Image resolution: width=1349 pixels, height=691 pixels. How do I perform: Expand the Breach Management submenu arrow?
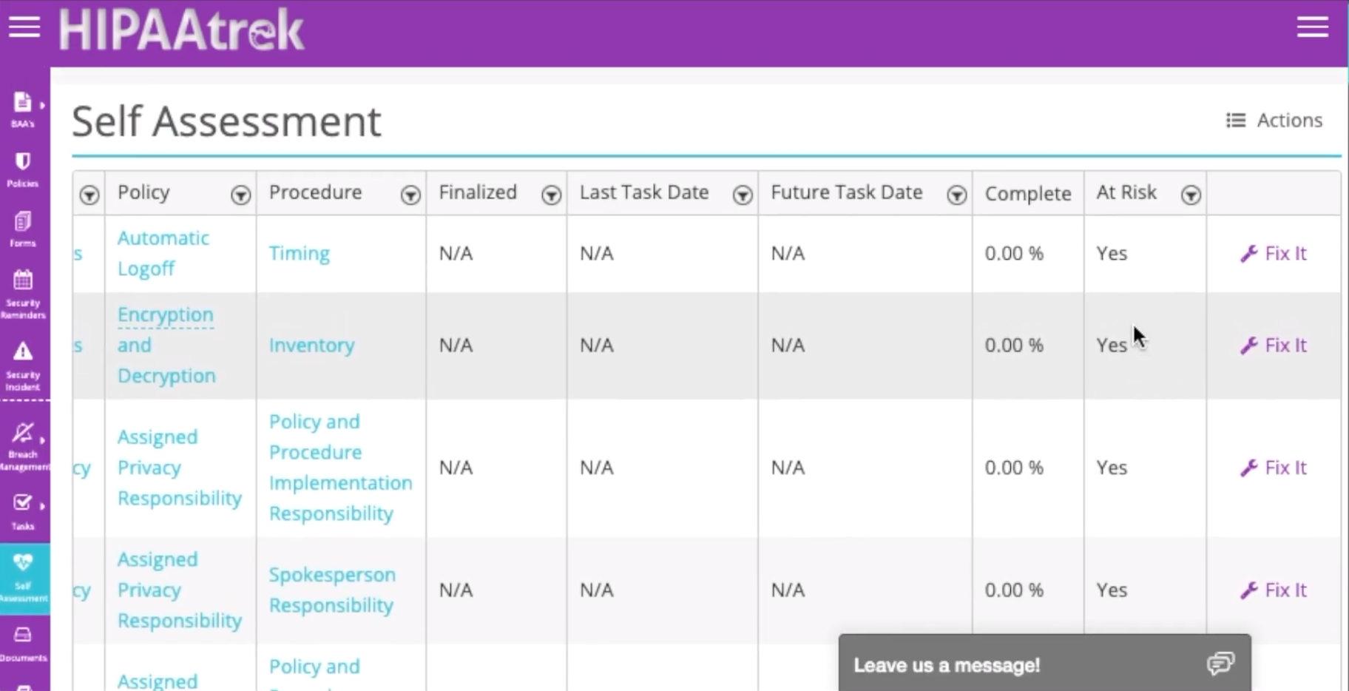coord(42,440)
